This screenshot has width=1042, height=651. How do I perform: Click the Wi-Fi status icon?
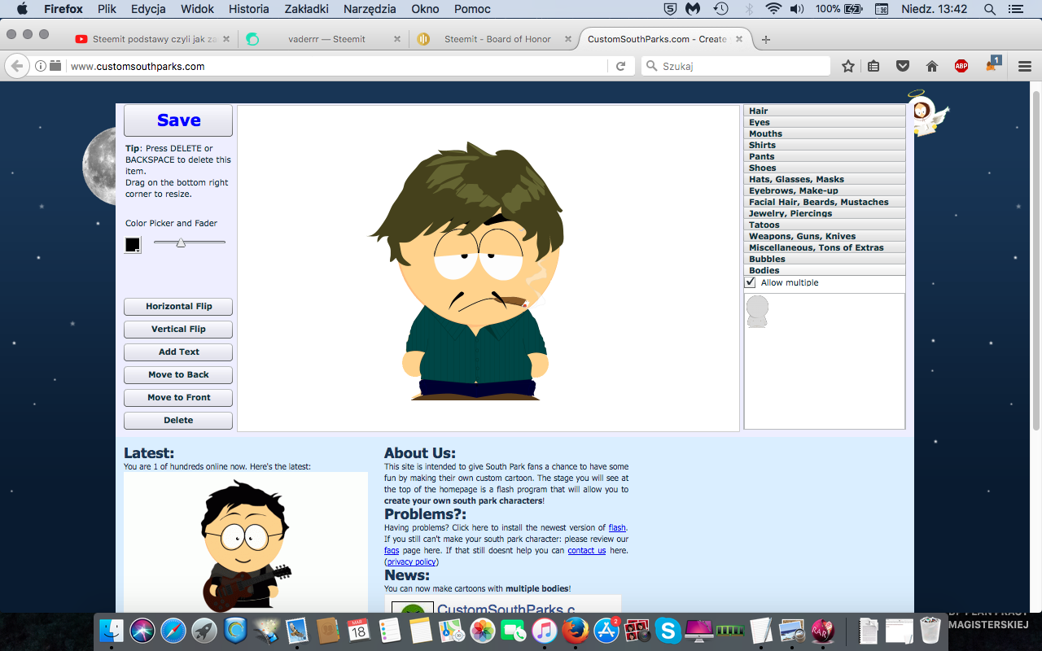(x=773, y=9)
